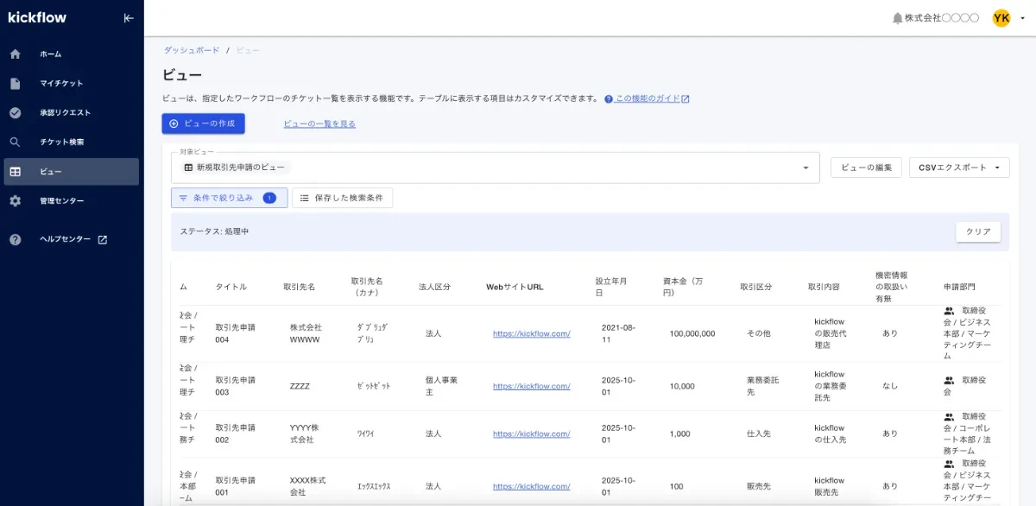Click the group icon in 取引先申請 003 row
Screen dimensions: 1036x506
[x=949, y=381]
